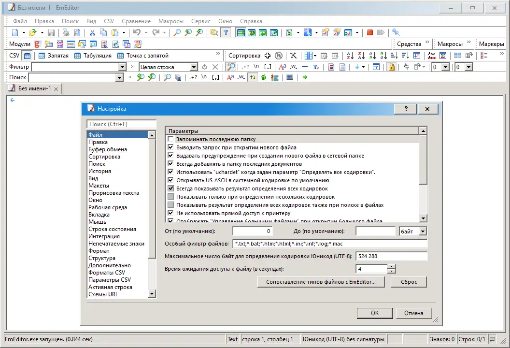Click the Open file folder icon
The width and height of the screenshot is (510, 348).
point(32,32)
